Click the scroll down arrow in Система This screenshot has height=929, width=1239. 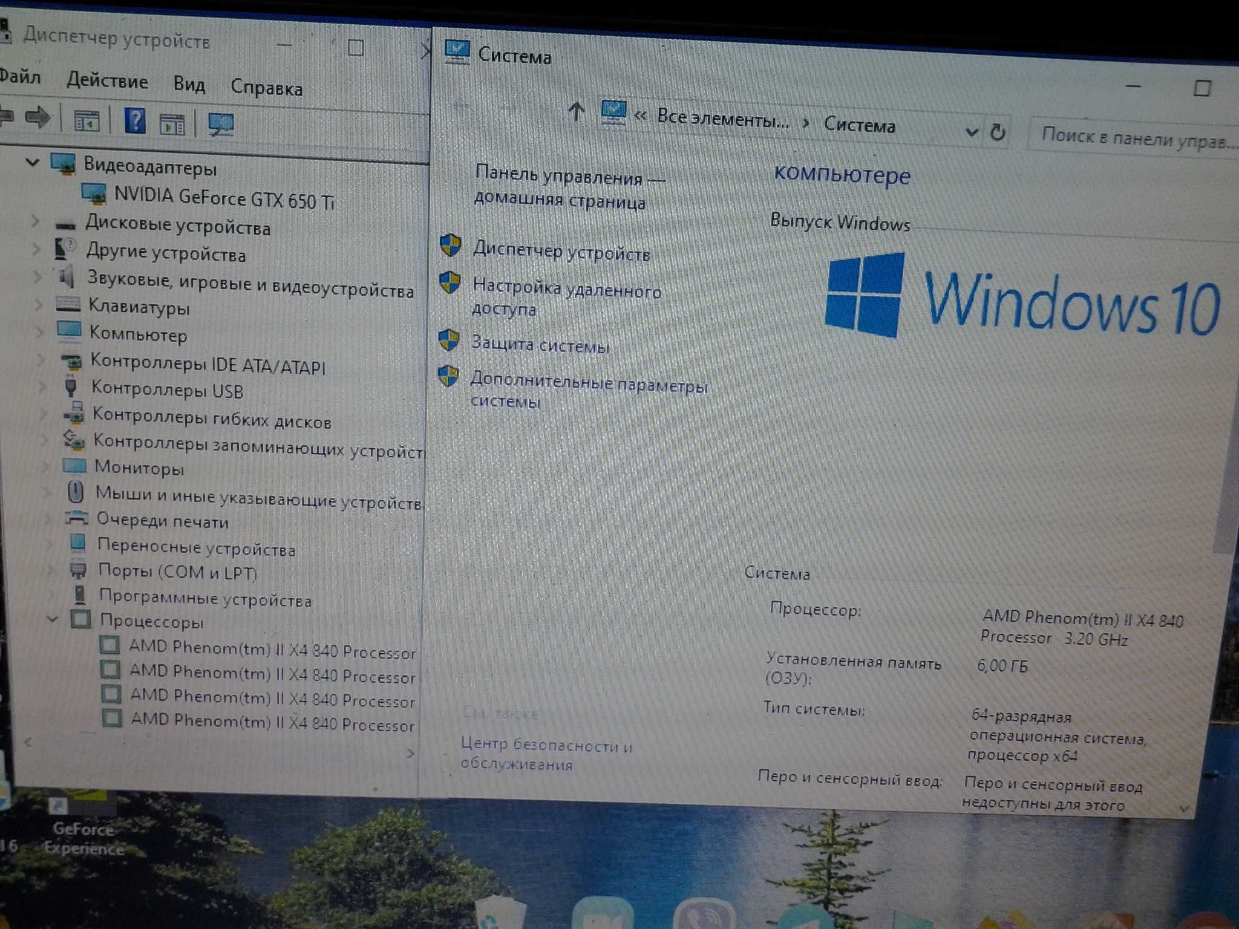[x=1184, y=809]
